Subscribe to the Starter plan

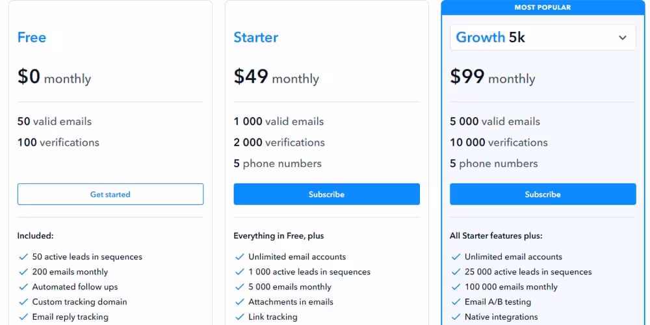[327, 194]
